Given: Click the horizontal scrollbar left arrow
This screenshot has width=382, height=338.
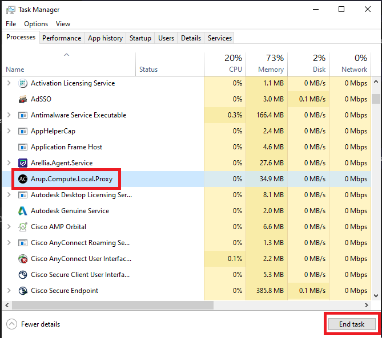Looking at the screenshot, I should tap(7, 305).
